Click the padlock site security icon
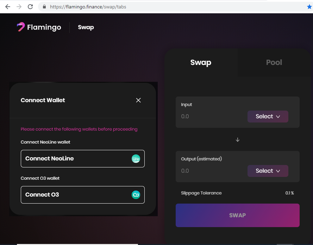The height and width of the screenshot is (245, 313). (x=44, y=7)
